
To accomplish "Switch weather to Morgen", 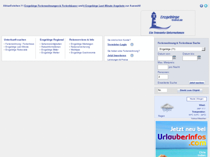I will point(200,99).
